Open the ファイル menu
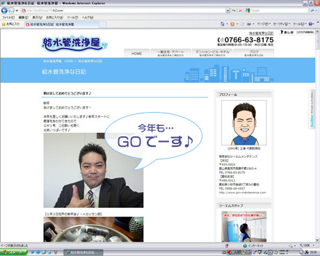The width and height of the screenshot is (320, 256). tap(8, 17)
